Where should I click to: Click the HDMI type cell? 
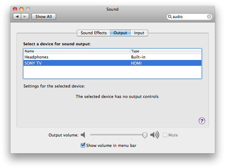136,63
